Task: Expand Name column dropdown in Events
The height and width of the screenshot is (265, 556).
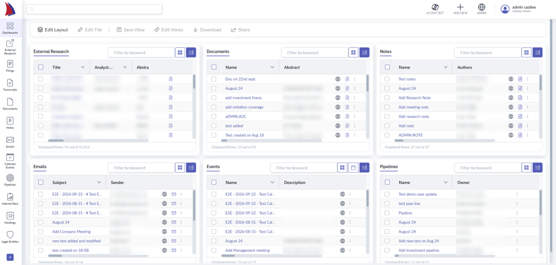Action: tap(272, 182)
